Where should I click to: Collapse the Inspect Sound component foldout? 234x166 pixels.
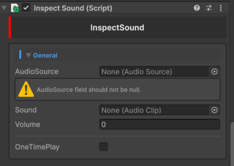[x=4, y=8]
